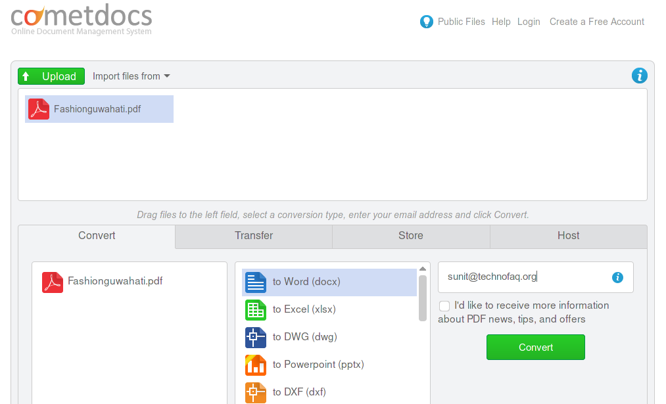Select Fashionguwahati.pdf name in the upload area
The width and height of the screenshot is (666, 404).
point(97,109)
